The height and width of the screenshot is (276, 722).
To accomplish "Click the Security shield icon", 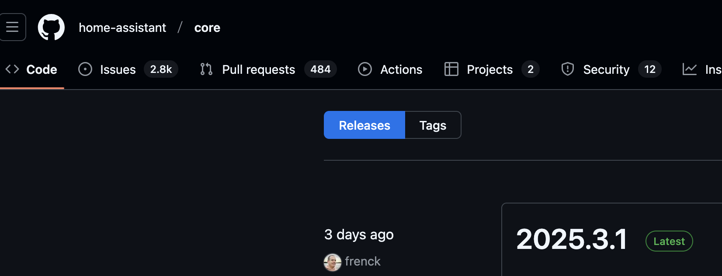I will pos(568,69).
